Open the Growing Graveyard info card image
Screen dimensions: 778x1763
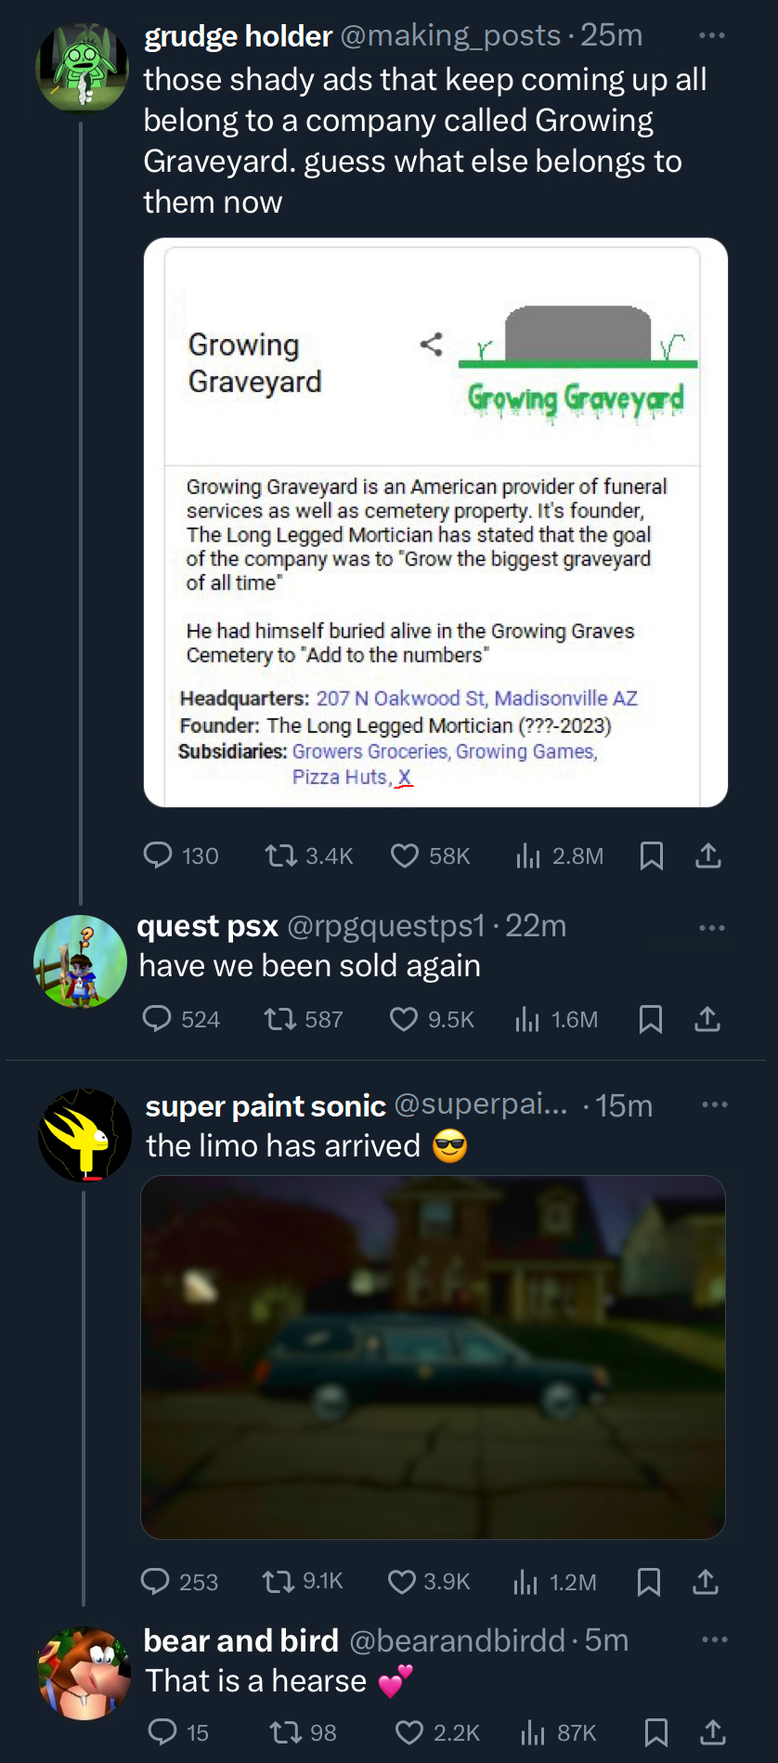435,522
